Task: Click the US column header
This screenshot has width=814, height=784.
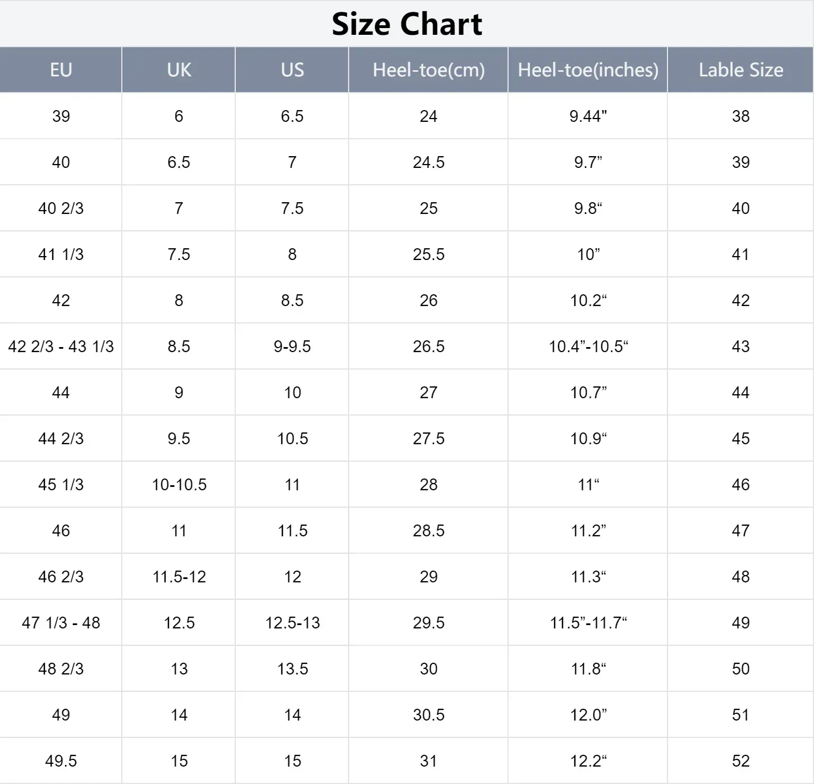Action: point(292,70)
